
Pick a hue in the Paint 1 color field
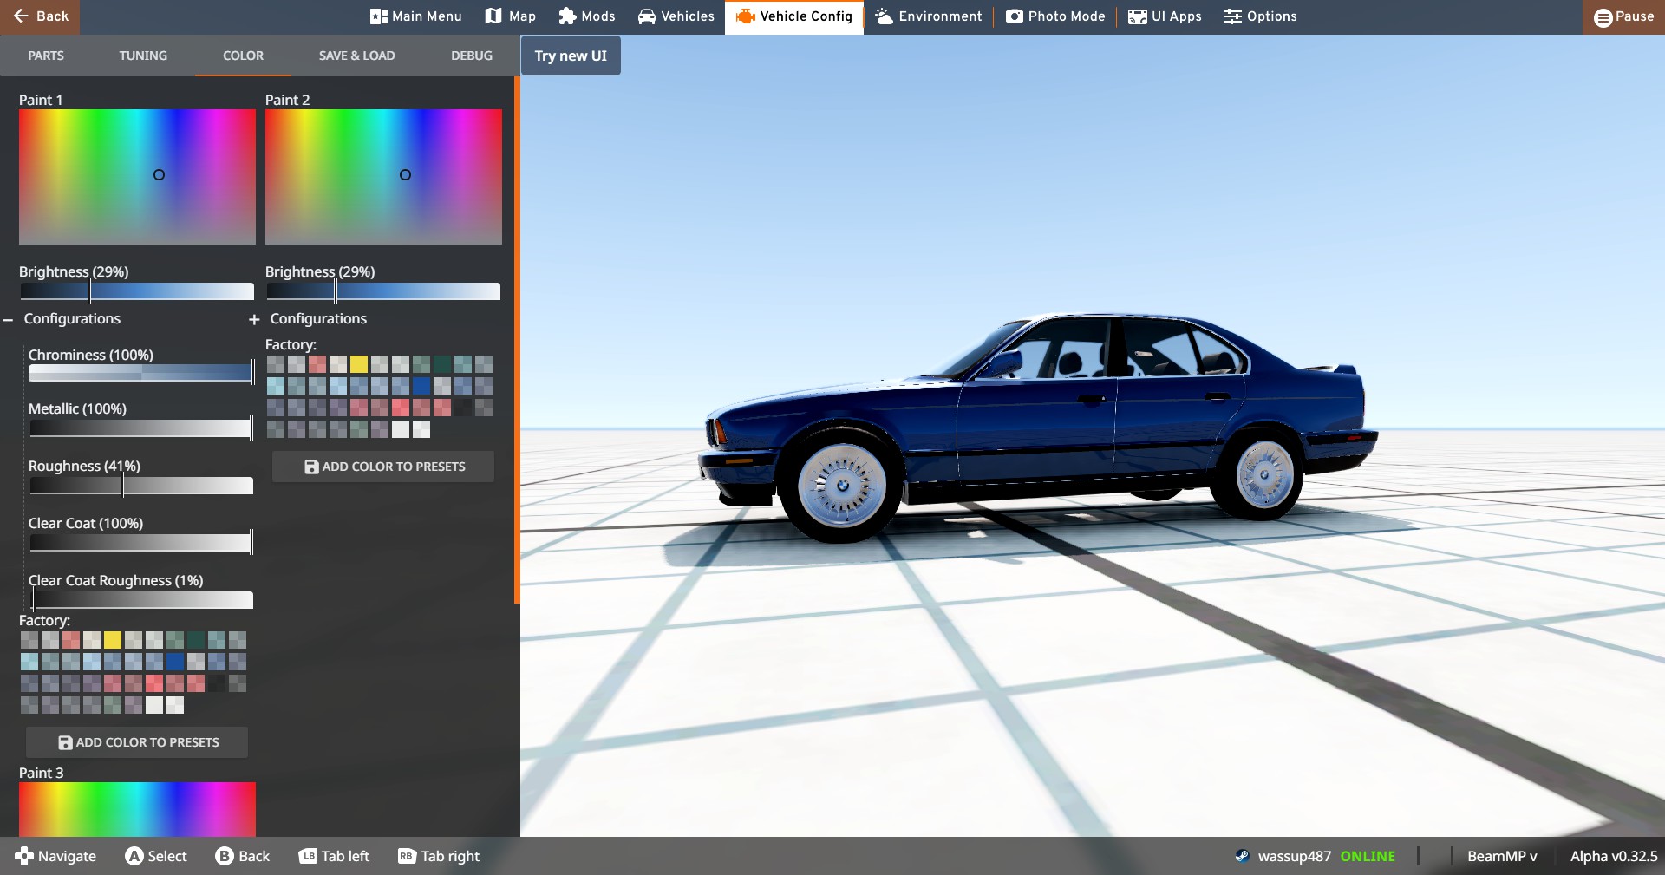[137, 177]
